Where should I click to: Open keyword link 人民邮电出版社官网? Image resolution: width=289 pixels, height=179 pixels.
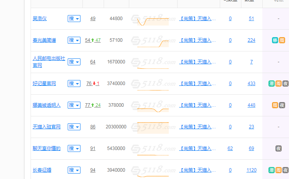coord(49,62)
